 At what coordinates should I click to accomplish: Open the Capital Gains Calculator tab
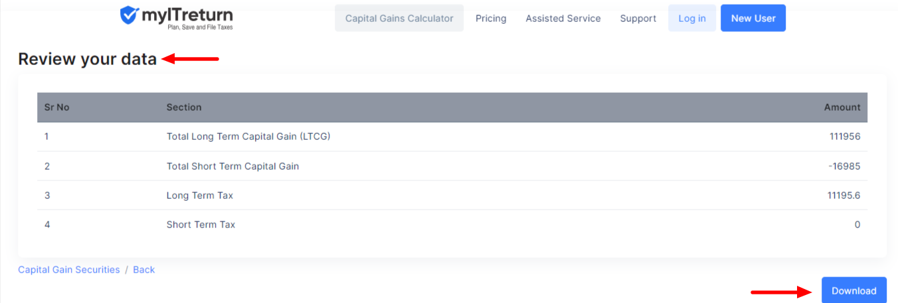coord(399,19)
